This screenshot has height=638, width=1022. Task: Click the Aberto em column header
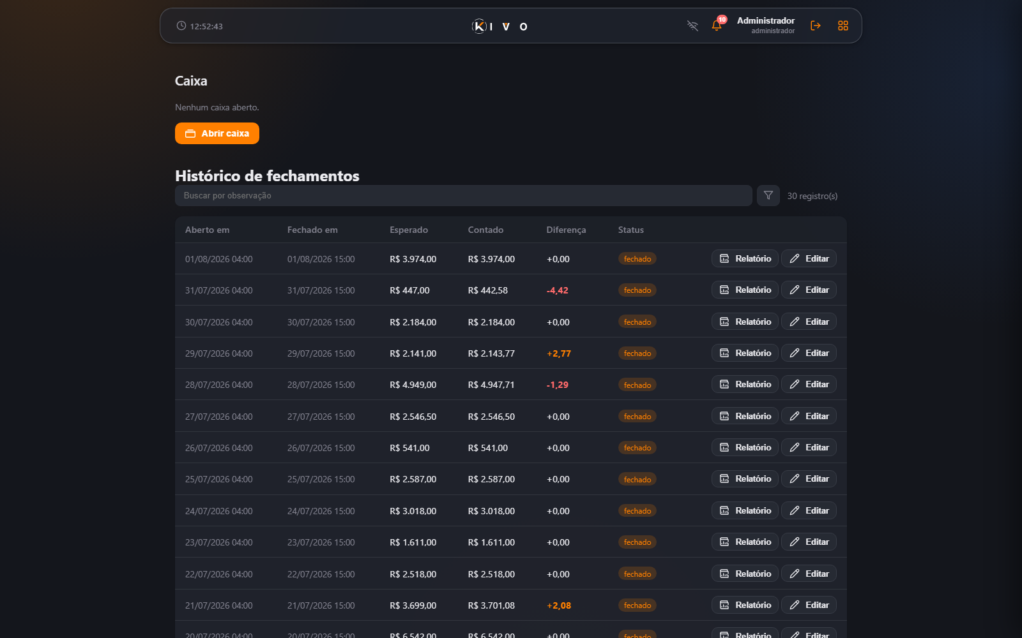[x=207, y=230]
